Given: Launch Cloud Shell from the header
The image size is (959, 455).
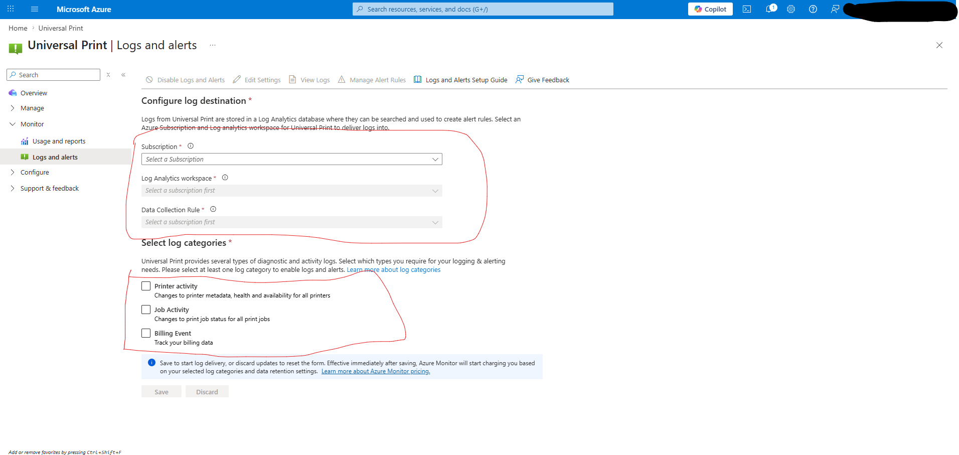Looking at the screenshot, I should tap(747, 9).
